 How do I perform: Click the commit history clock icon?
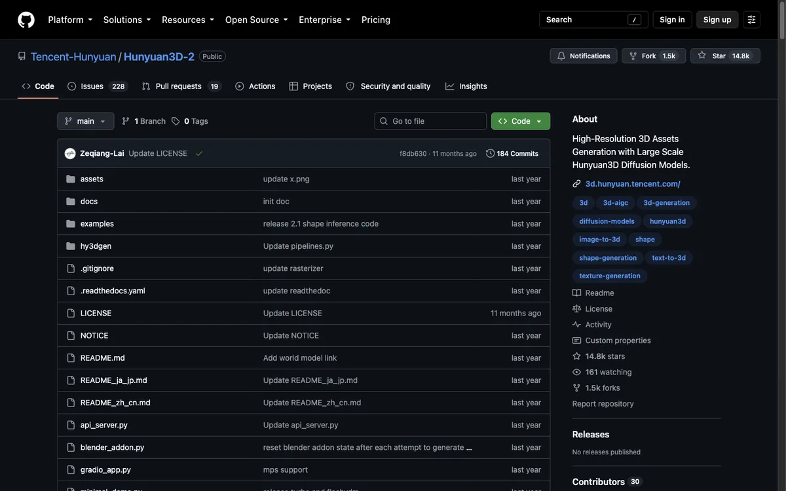491,153
